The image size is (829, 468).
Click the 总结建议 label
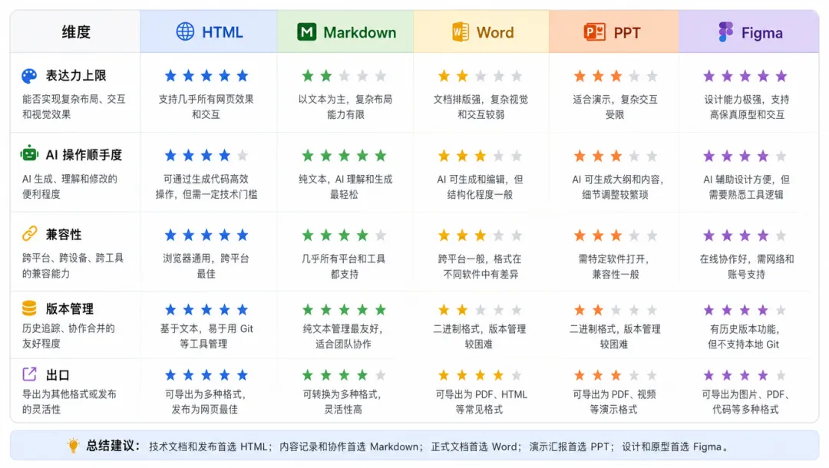point(113,446)
